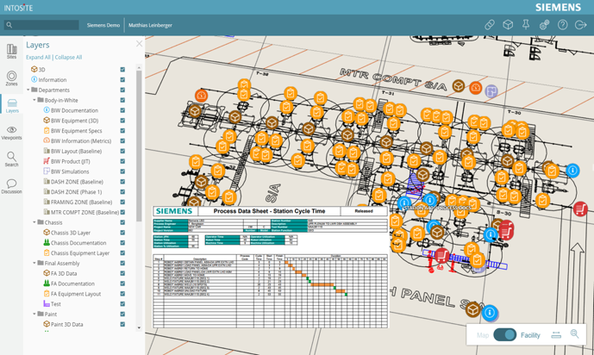Open the Search sidebar panel
This screenshot has width=594, height=355.
tap(11, 159)
